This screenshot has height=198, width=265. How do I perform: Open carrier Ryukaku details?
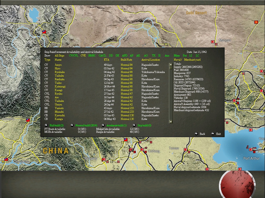click(60, 72)
